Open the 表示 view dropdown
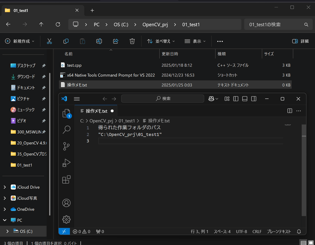 coord(195,41)
